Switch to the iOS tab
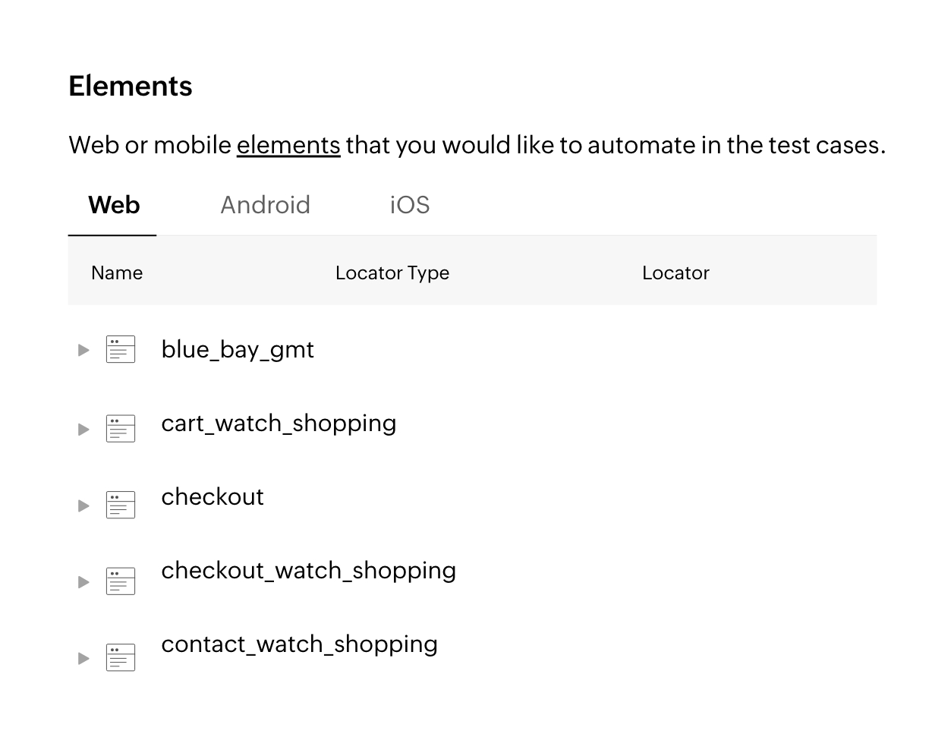The width and height of the screenshot is (932, 737). pyautogui.click(x=409, y=204)
